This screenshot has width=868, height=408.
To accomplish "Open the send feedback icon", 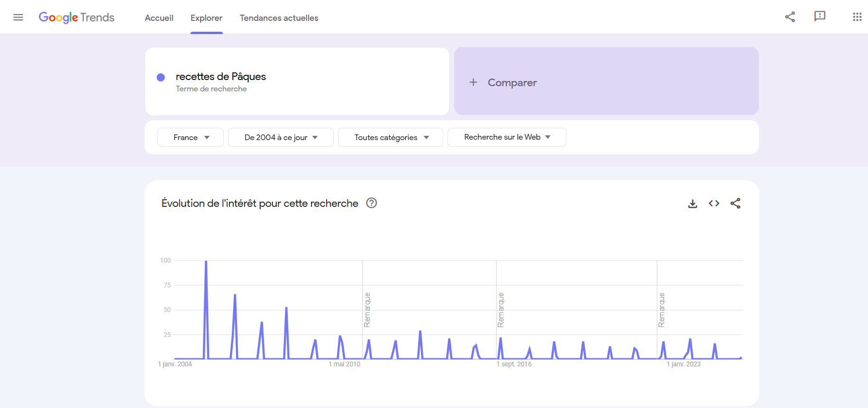I will (x=820, y=17).
